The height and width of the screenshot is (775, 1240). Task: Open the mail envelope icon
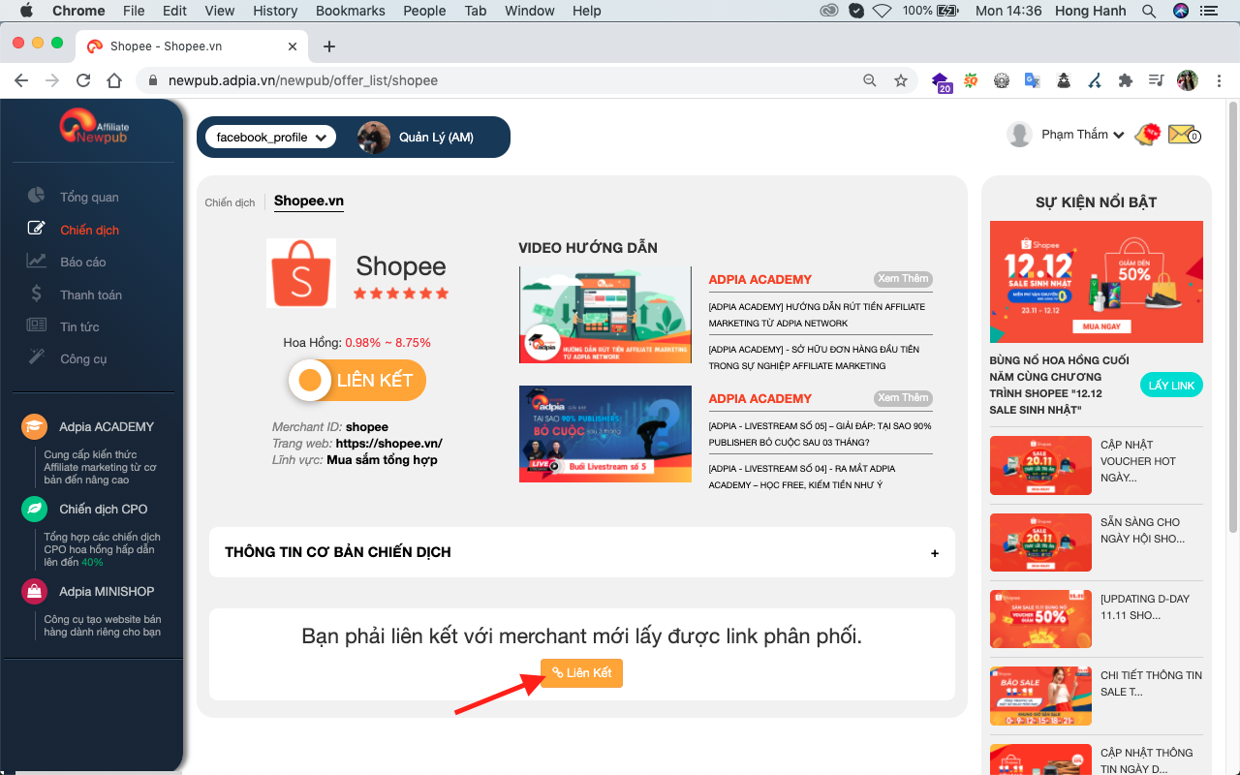point(1180,135)
